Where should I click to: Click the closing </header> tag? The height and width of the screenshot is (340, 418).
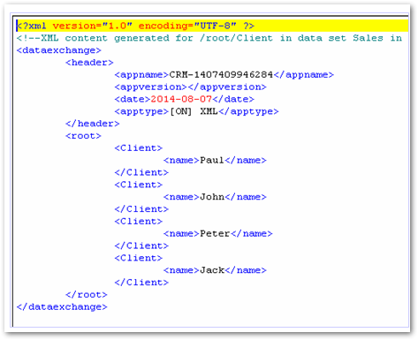[x=93, y=124]
